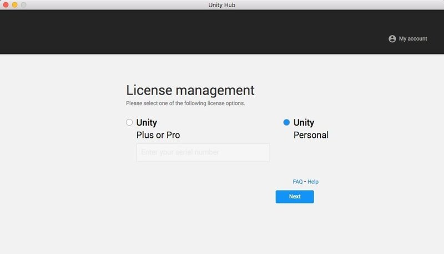Minimize the Unity Hub window

[x=15, y=5]
